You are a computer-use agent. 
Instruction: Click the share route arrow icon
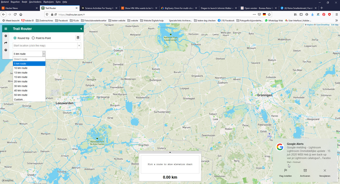tap(6, 43)
